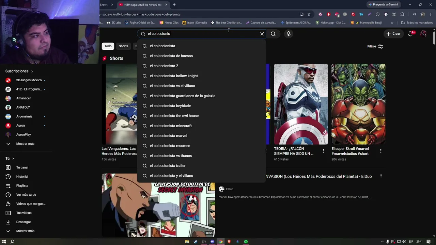This screenshot has width=436, height=245.
Task: Start voice search with the microphone
Action: point(289,34)
